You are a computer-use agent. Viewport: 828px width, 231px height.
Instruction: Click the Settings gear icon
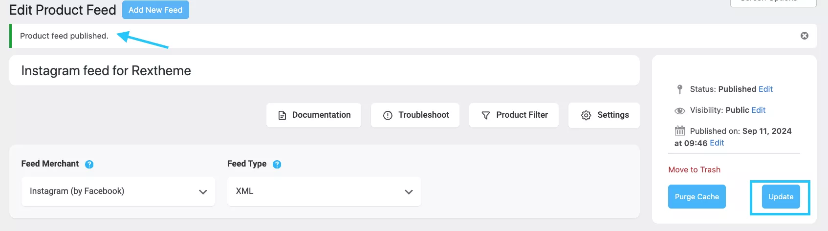[586, 115]
